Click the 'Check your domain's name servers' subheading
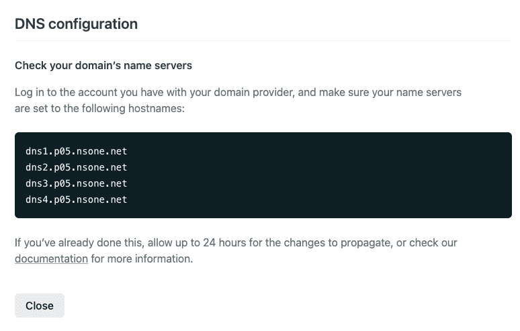 tap(103, 66)
